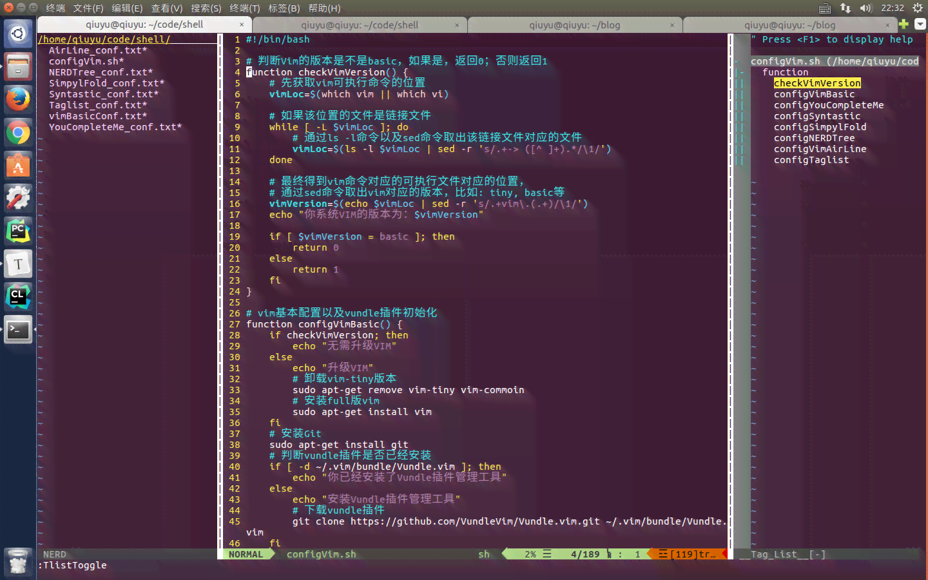Open the 搜索(S) menu
928x580 pixels.
(x=206, y=8)
